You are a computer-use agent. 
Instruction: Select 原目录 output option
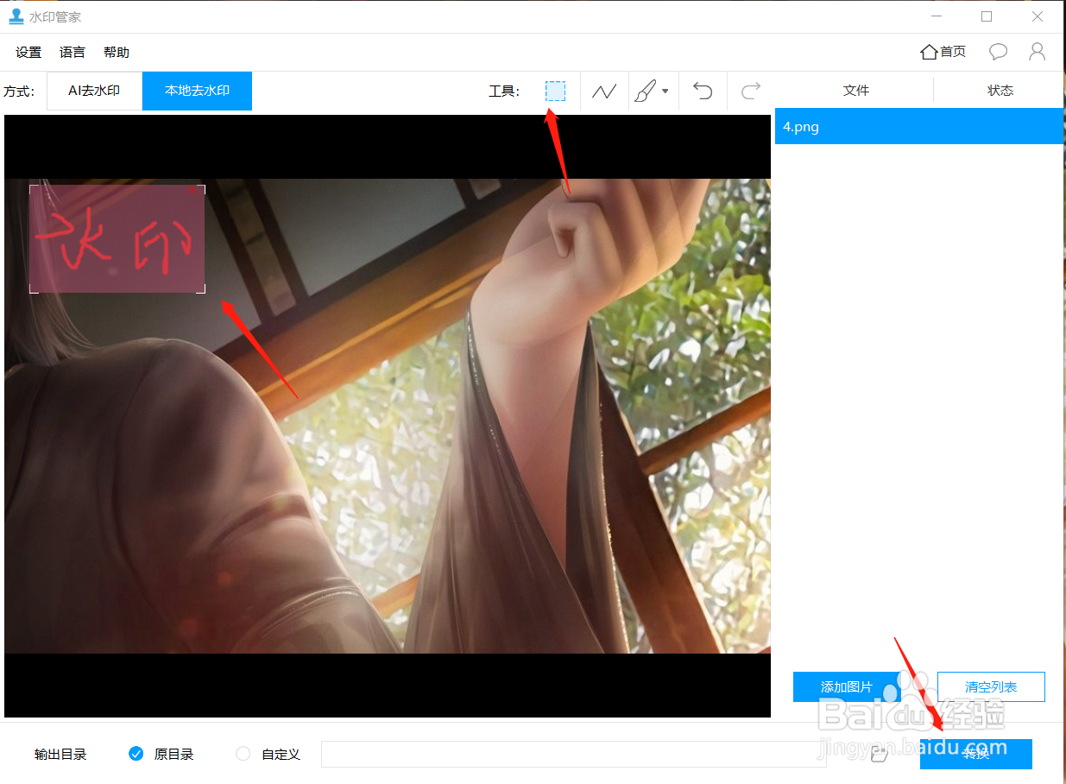coord(161,754)
